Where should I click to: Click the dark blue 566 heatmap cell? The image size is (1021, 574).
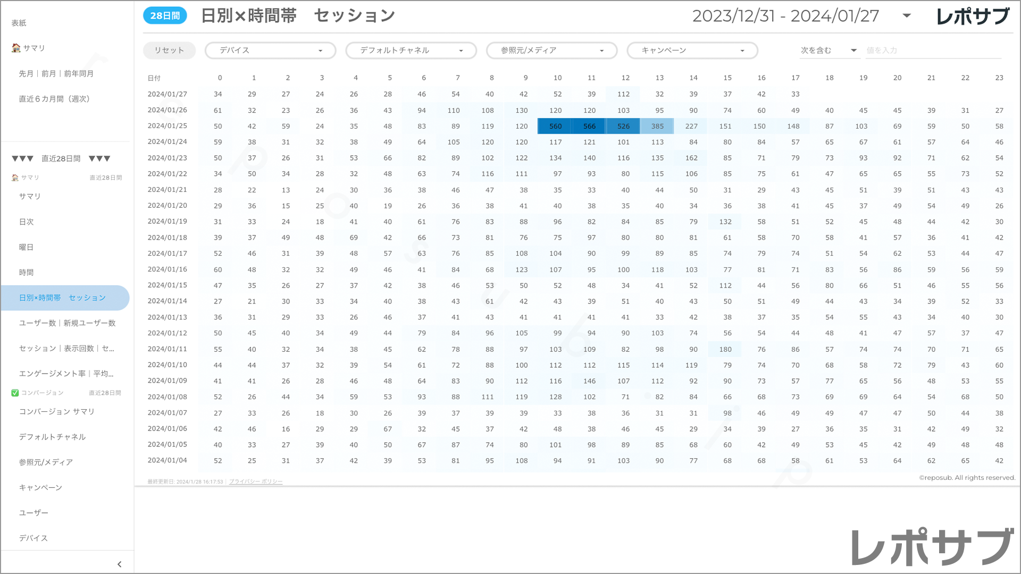[589, 126]
